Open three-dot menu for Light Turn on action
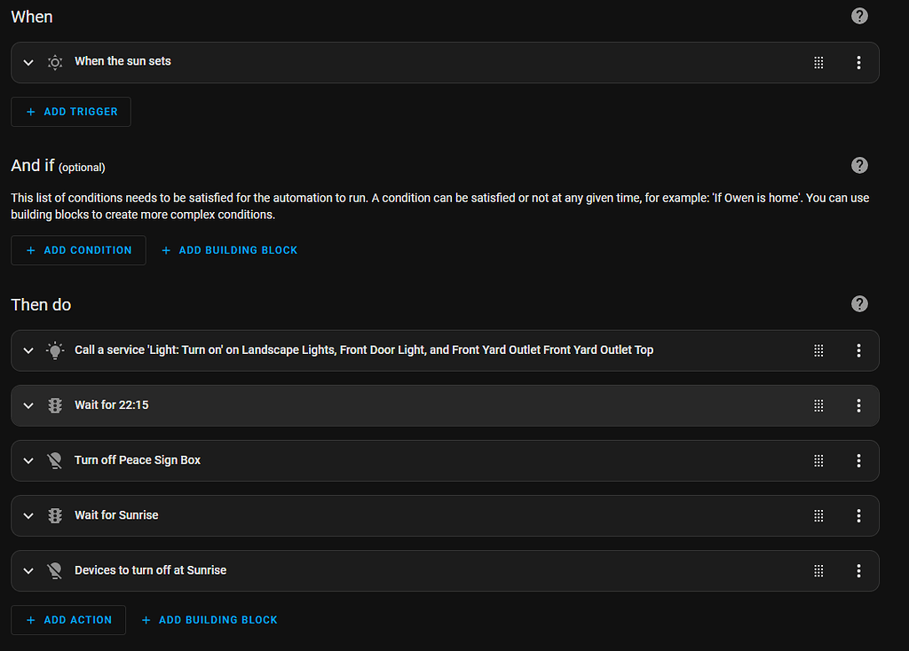Viewport: 909px width, 651px height. 858,350
